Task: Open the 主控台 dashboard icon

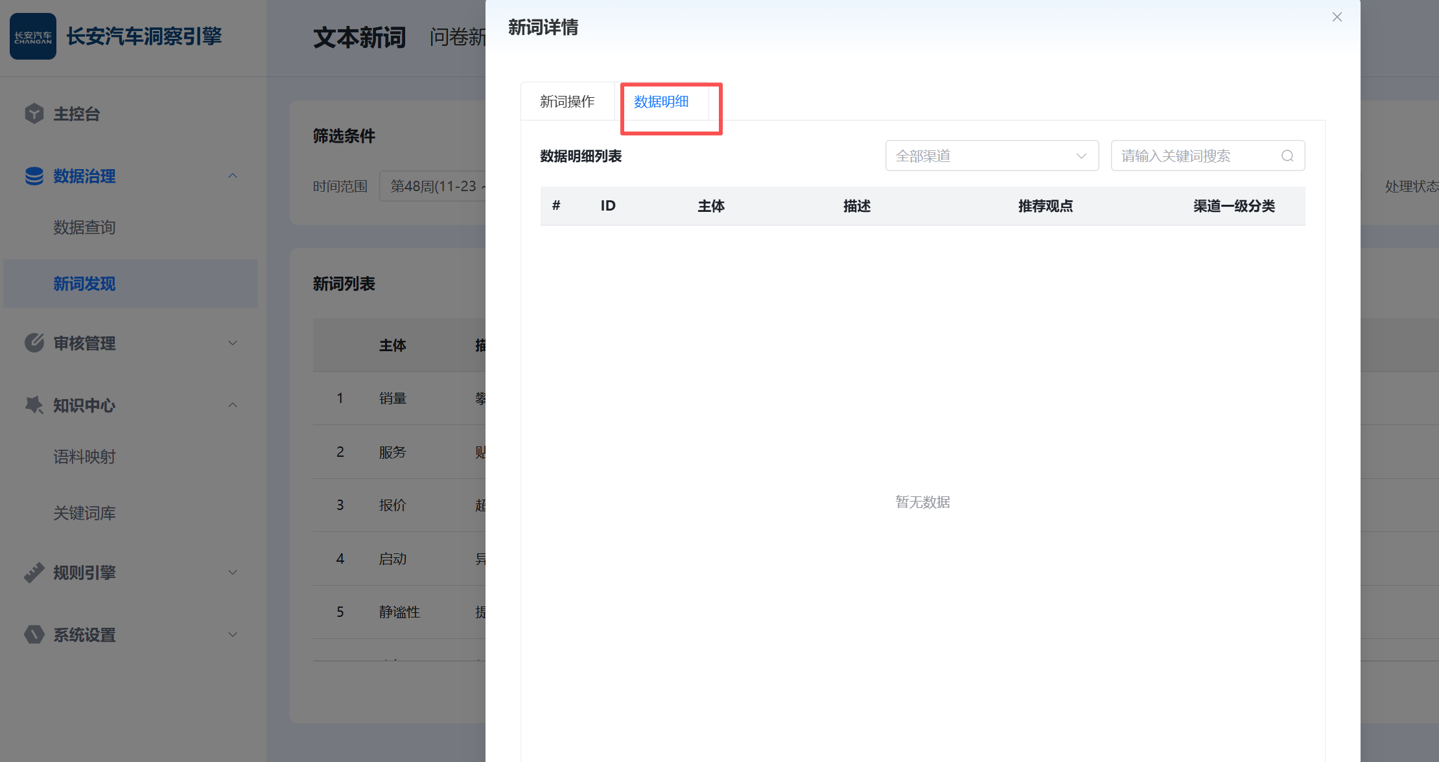Action: pyautogui.click(x=34, y=113)
